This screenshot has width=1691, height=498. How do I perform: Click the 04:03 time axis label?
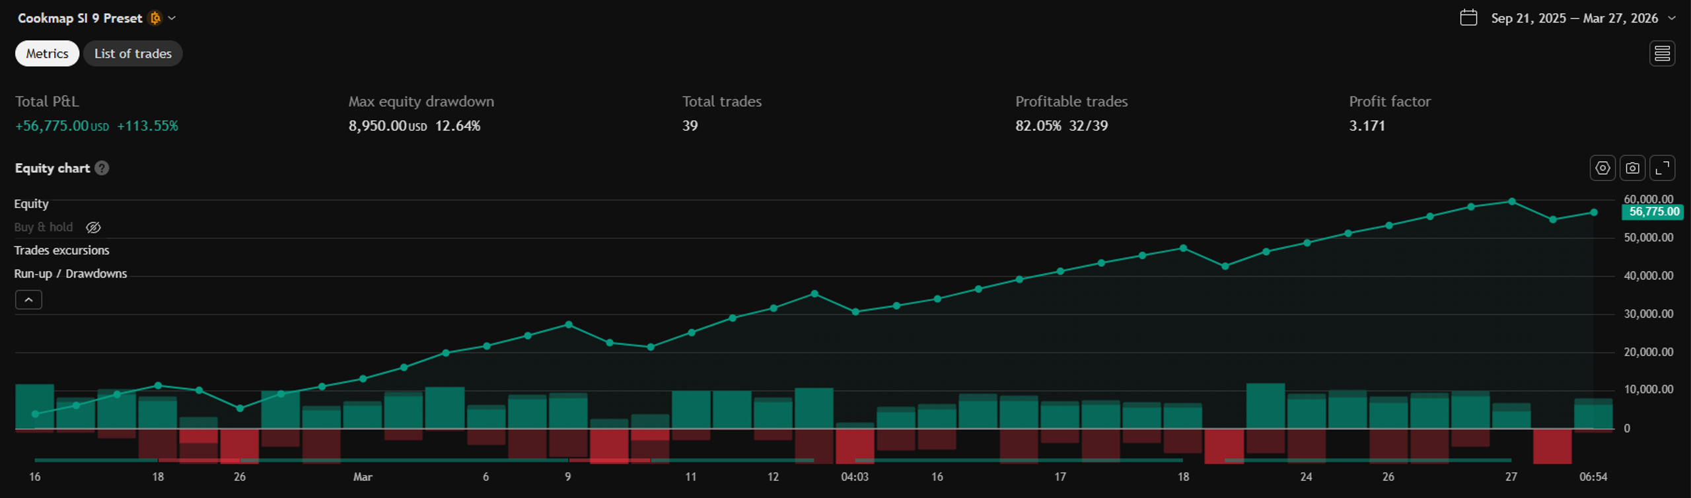(x=855, y=476)
